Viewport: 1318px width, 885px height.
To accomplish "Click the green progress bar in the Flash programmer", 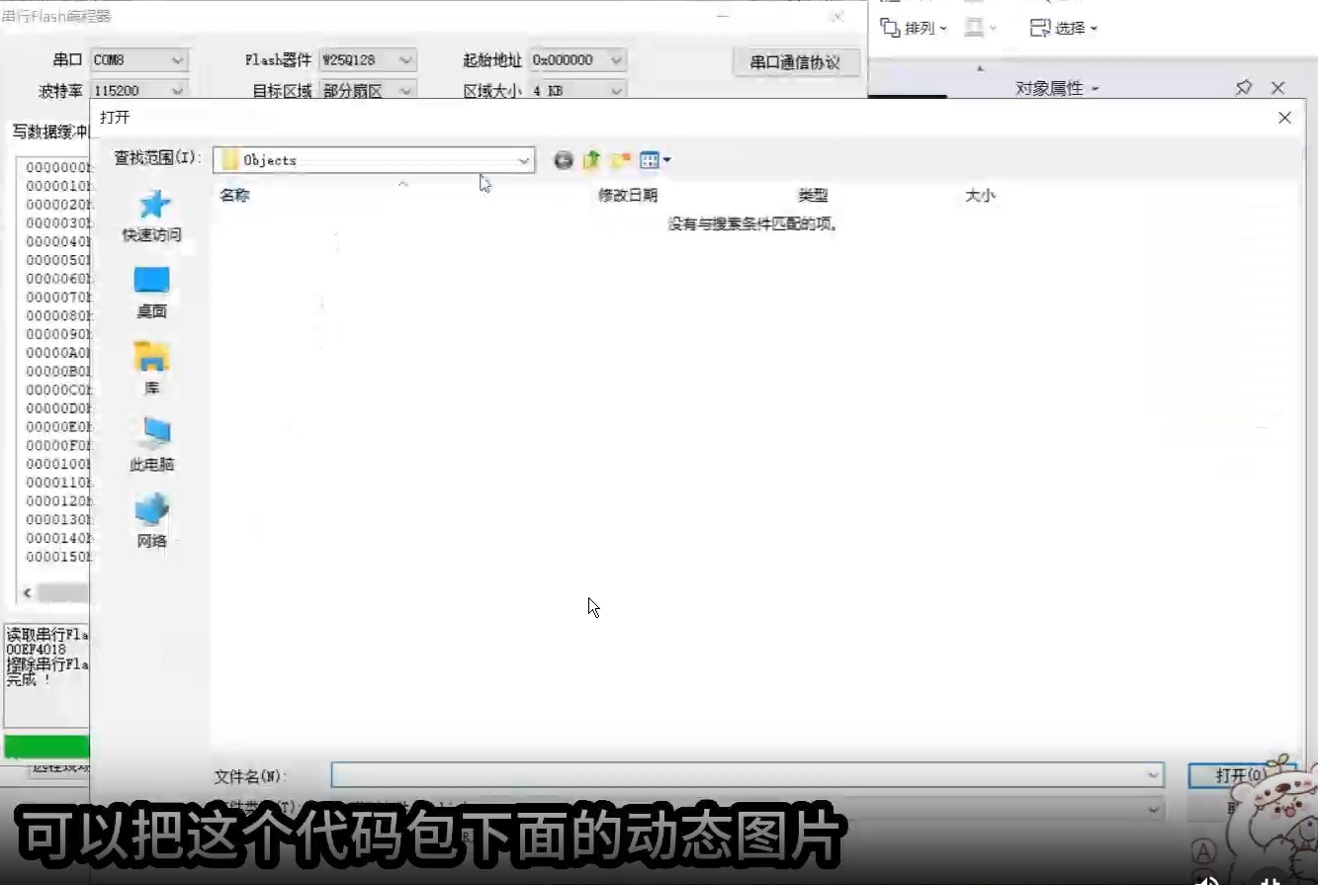I will tap(47, 747).
